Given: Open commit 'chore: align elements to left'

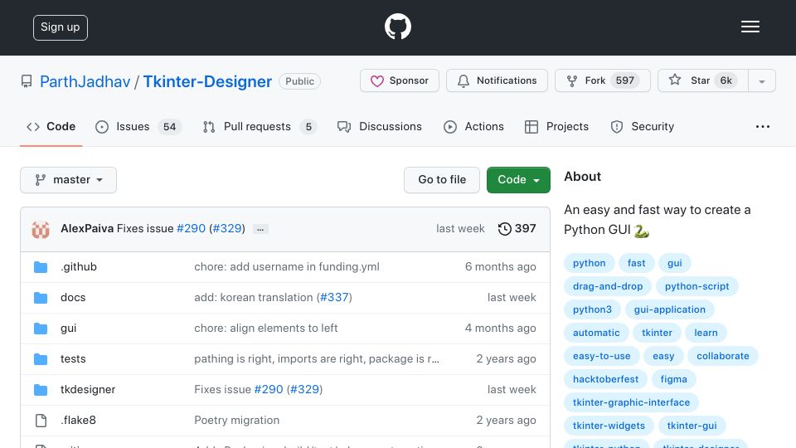Looking at the screenshot, I should [266, 329].
